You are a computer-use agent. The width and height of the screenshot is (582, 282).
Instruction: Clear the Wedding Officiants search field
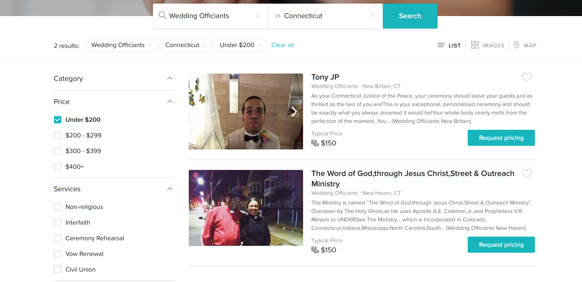pos(258,16)
